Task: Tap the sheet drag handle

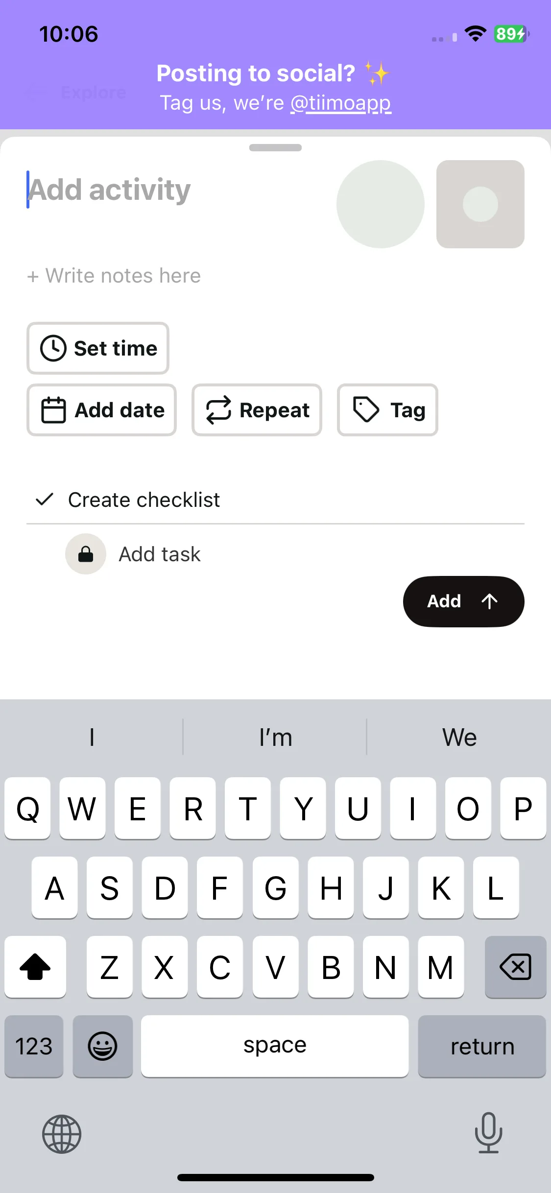Action: coord(275,147)
